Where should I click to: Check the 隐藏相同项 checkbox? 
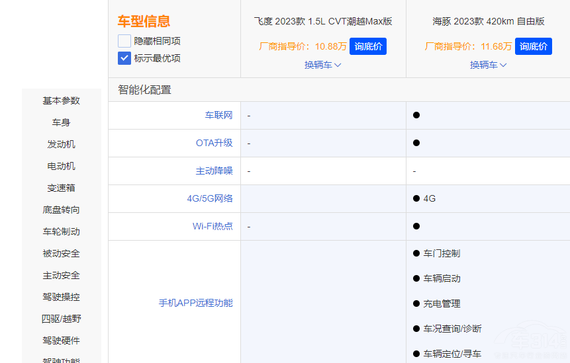124,41
